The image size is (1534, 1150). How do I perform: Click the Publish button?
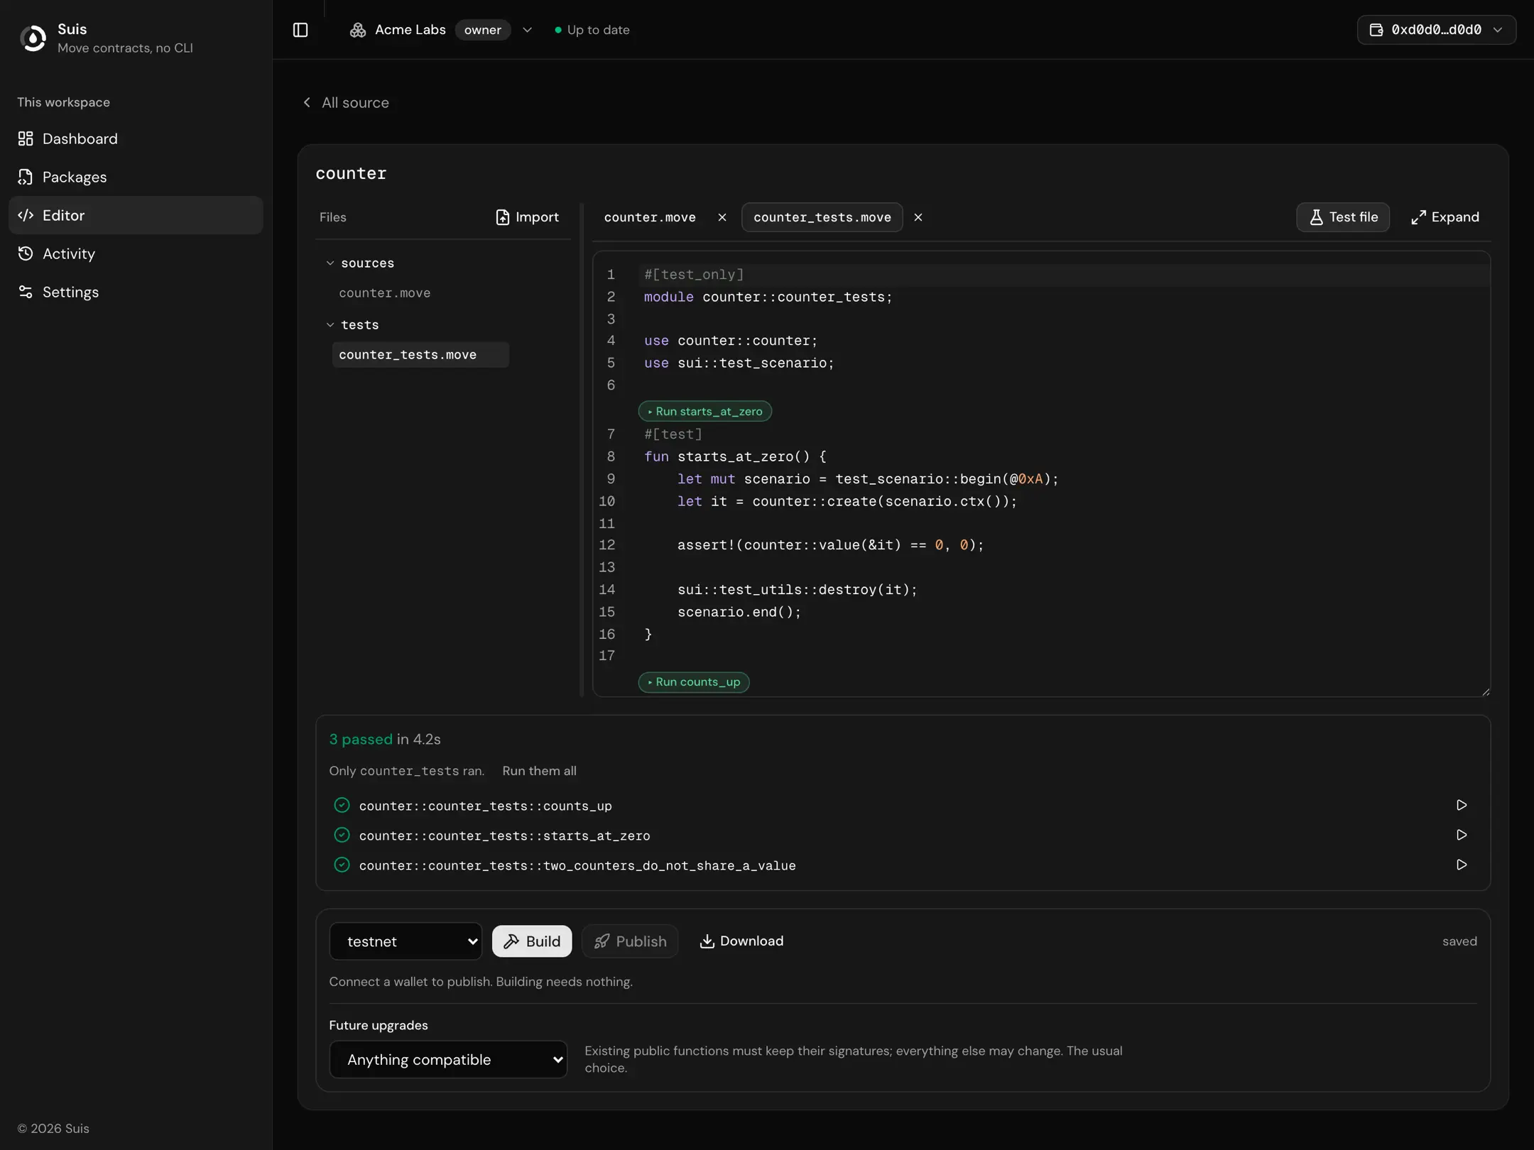pos(630,941)
